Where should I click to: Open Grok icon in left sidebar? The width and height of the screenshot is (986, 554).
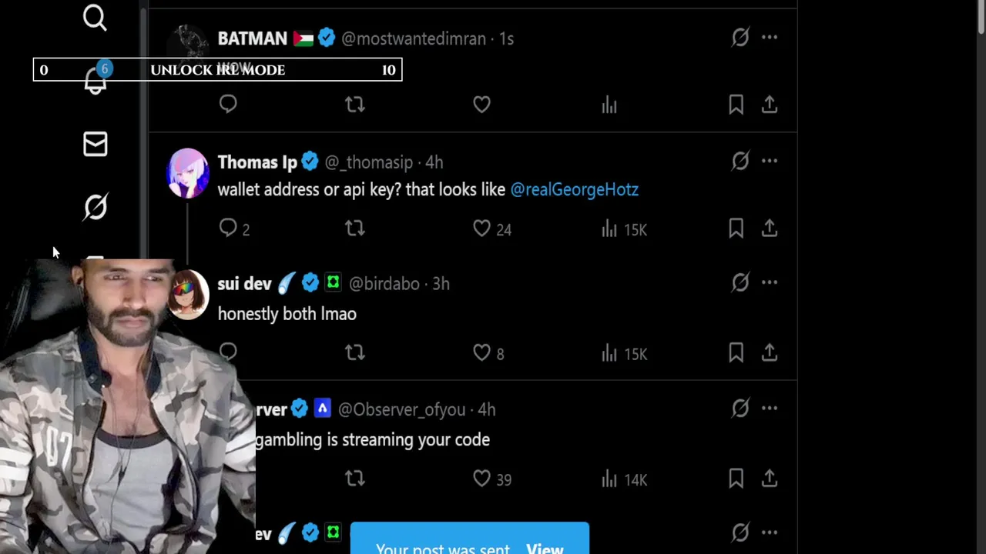pos(95,206)
